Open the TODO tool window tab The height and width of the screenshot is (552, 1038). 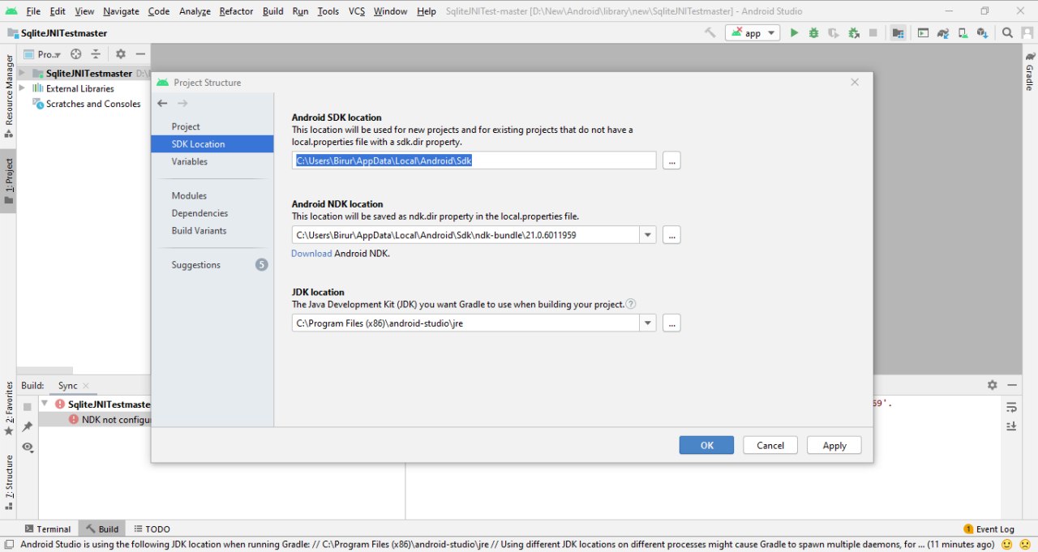pyautogui.click(x=152, y=529)
